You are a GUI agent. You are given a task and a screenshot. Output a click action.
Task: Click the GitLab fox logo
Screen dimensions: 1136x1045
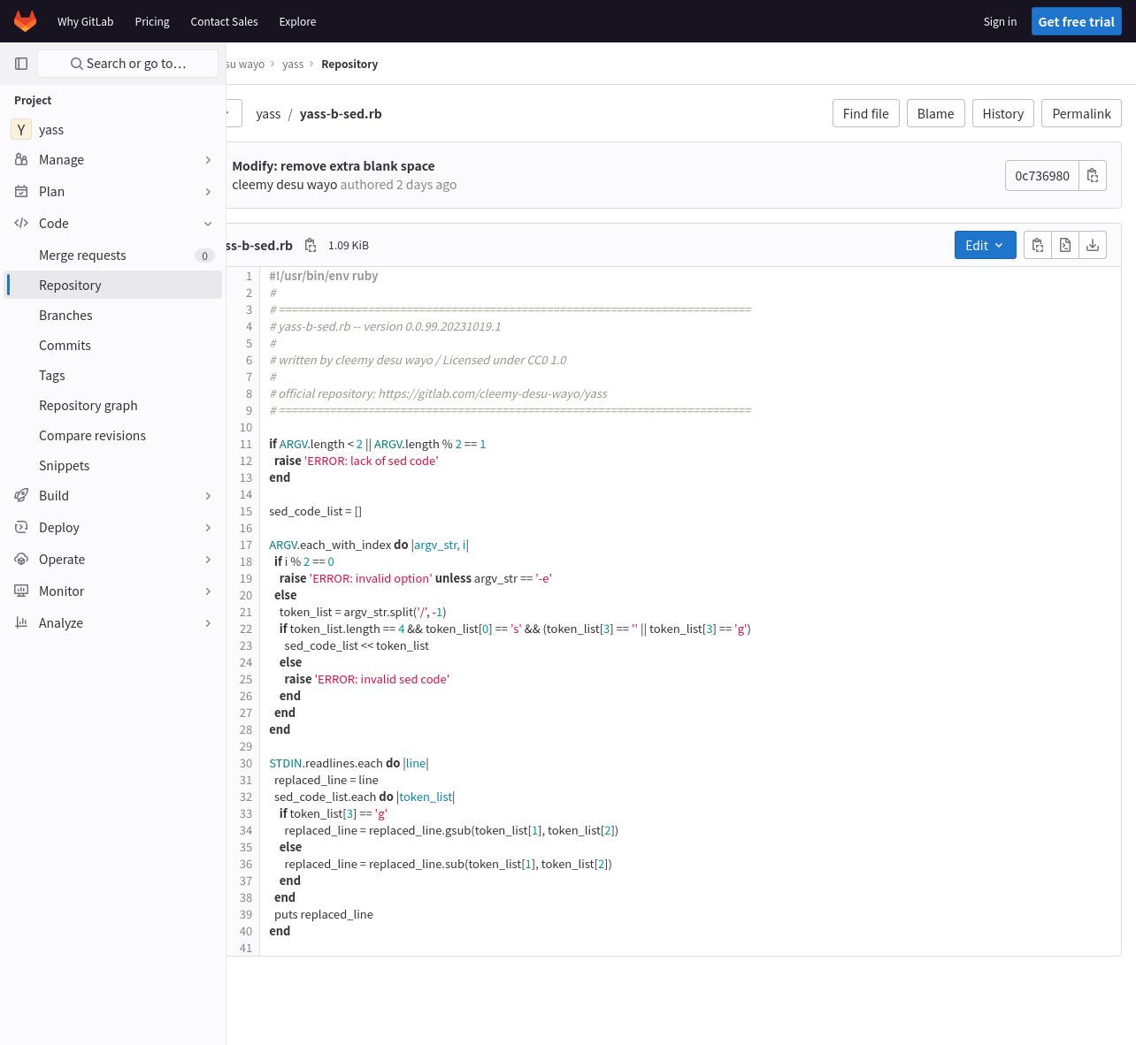[26, 21]
